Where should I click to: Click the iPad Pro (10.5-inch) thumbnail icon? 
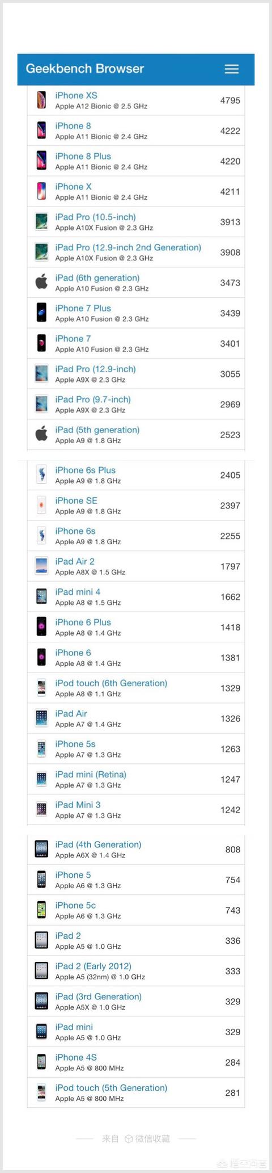[41, 221]
